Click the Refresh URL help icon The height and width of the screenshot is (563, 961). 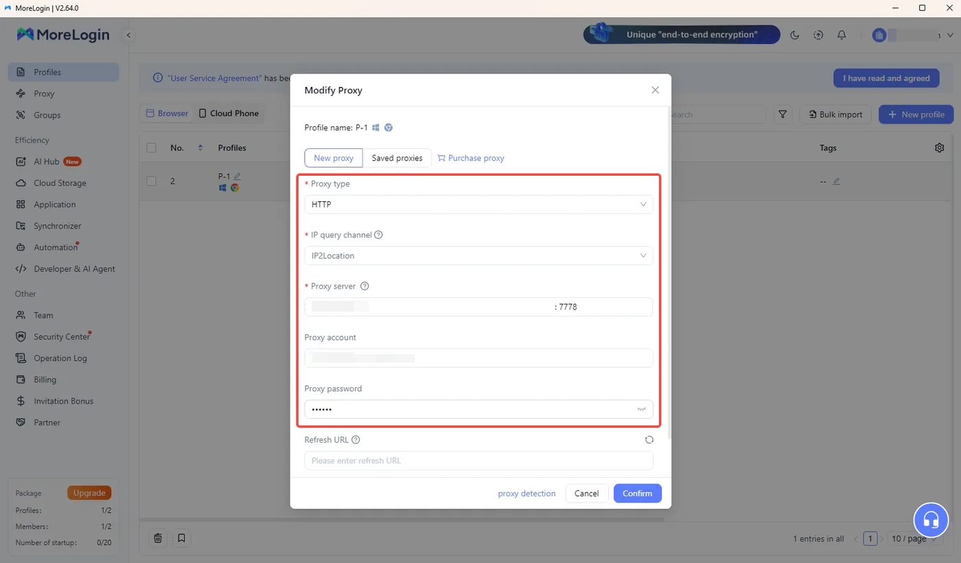pos(356,440)
